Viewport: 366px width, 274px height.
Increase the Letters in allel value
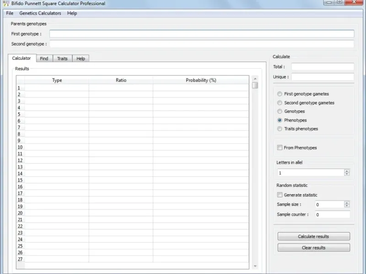point(347,171)
